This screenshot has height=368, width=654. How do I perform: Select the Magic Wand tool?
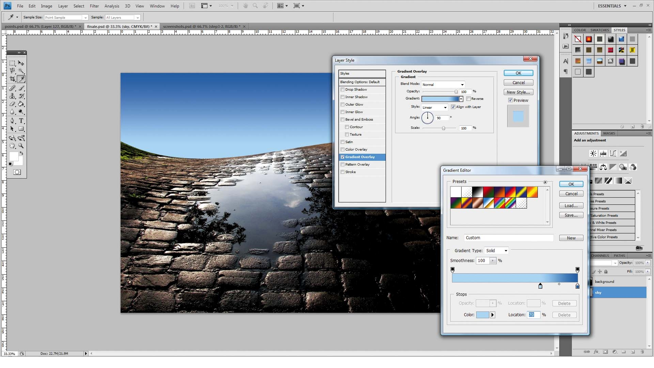tap(21, 71)
